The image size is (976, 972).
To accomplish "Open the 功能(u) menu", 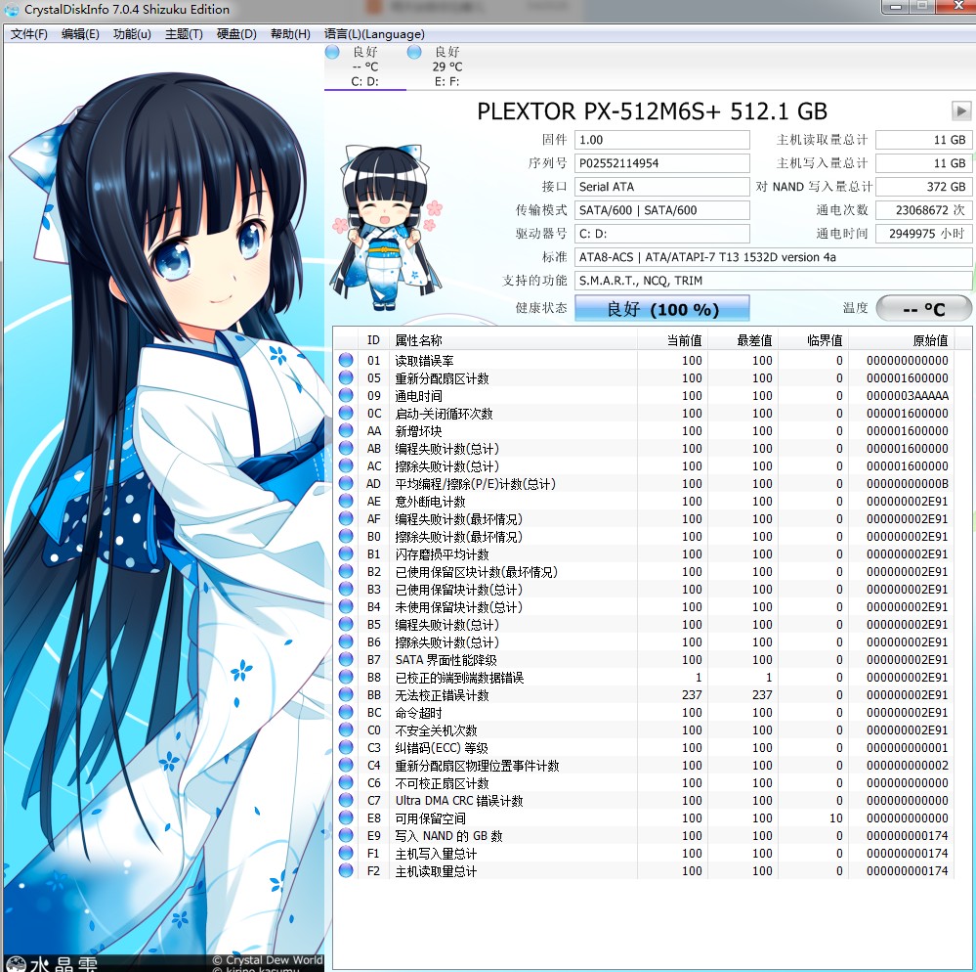I will point(132,34).
